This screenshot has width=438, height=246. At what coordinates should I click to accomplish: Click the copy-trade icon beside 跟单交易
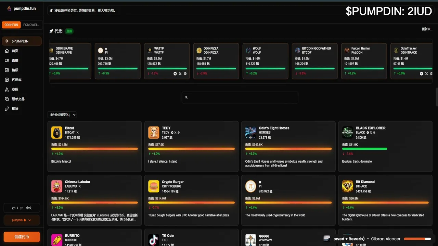[x=7, y=99]
